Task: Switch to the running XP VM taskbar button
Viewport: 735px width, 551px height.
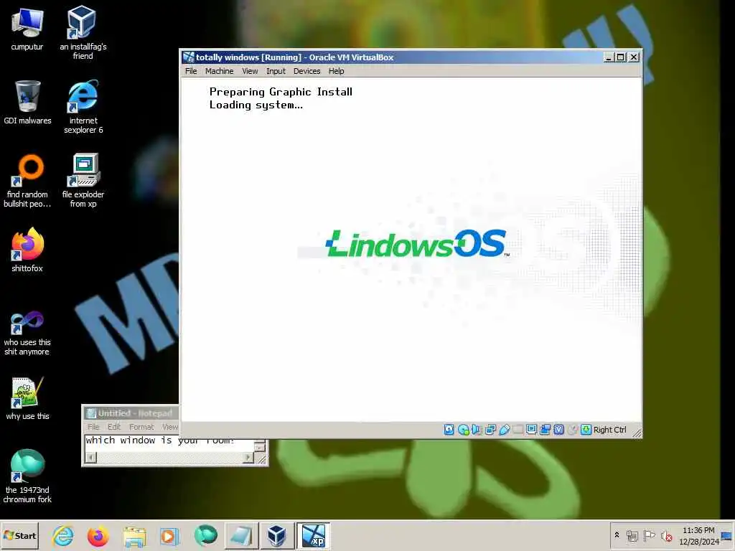Action: pyautogui.click(x=313, y=535)
